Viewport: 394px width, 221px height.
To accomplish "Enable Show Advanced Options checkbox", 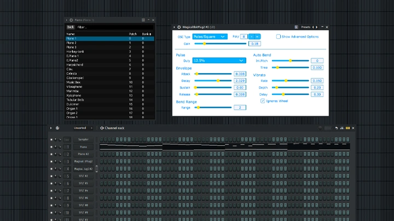I will coord(278,37).
